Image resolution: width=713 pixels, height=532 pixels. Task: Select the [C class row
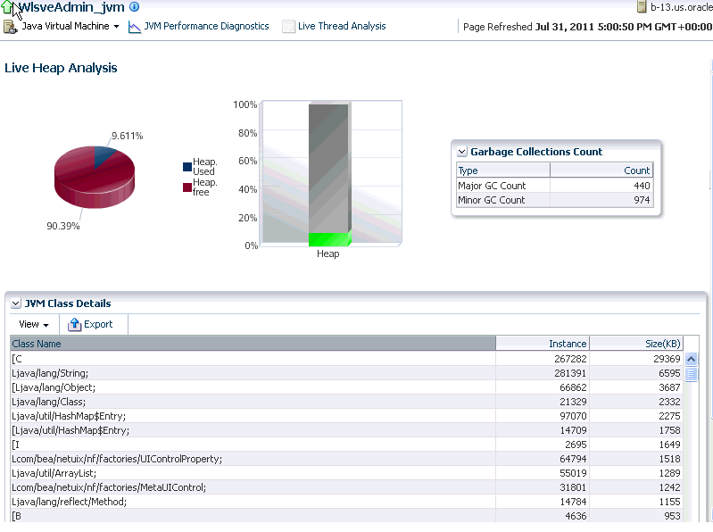[346, 359]
